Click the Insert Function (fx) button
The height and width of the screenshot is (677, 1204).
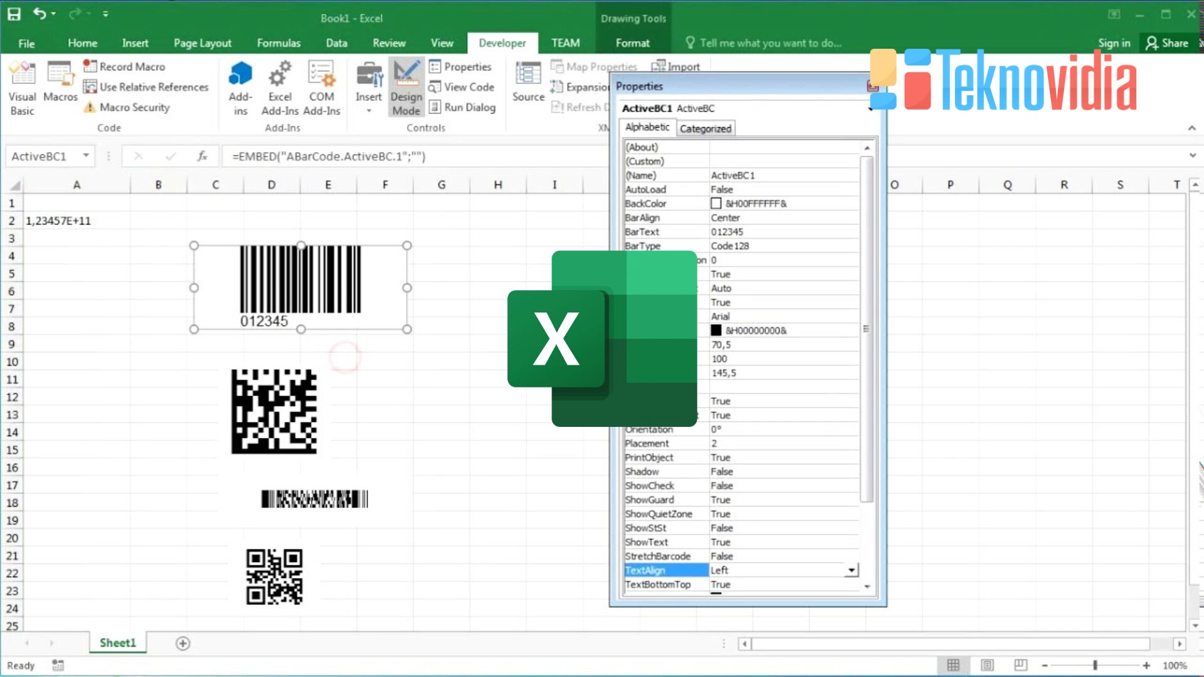202,156
